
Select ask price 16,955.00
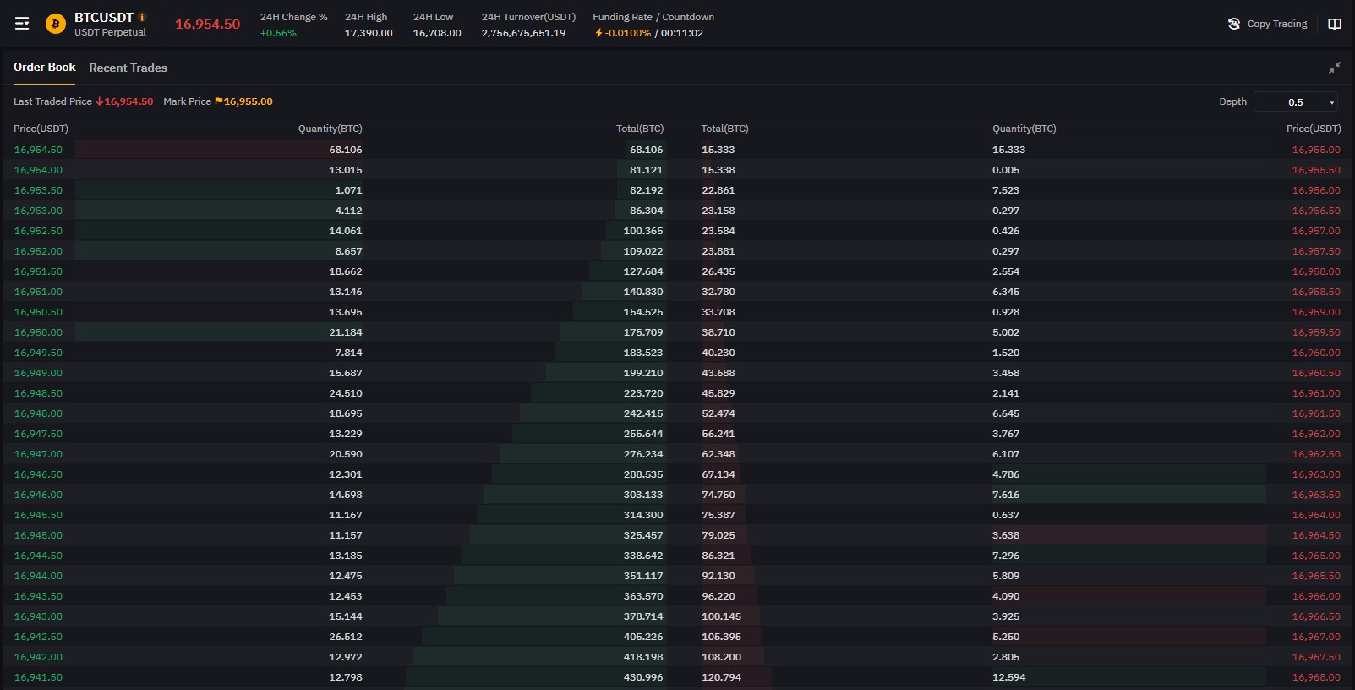coord(1316,150)
